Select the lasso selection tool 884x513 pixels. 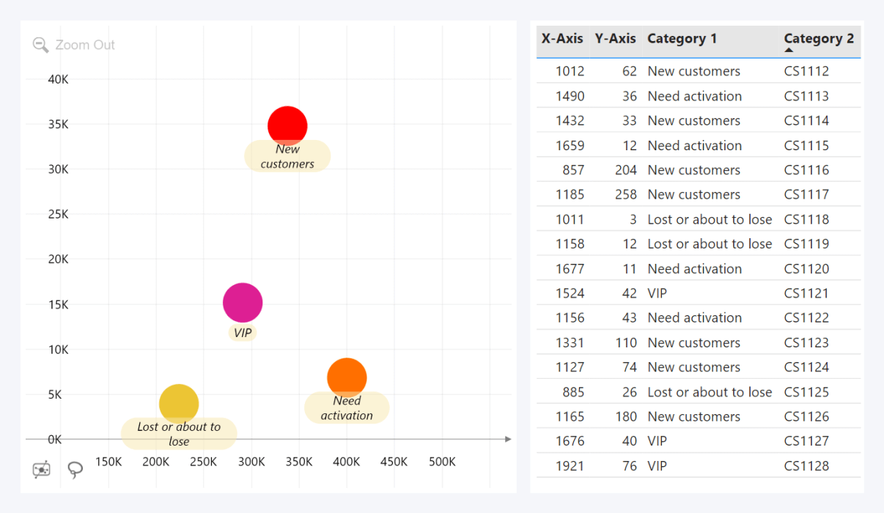(x=75, y=469)
